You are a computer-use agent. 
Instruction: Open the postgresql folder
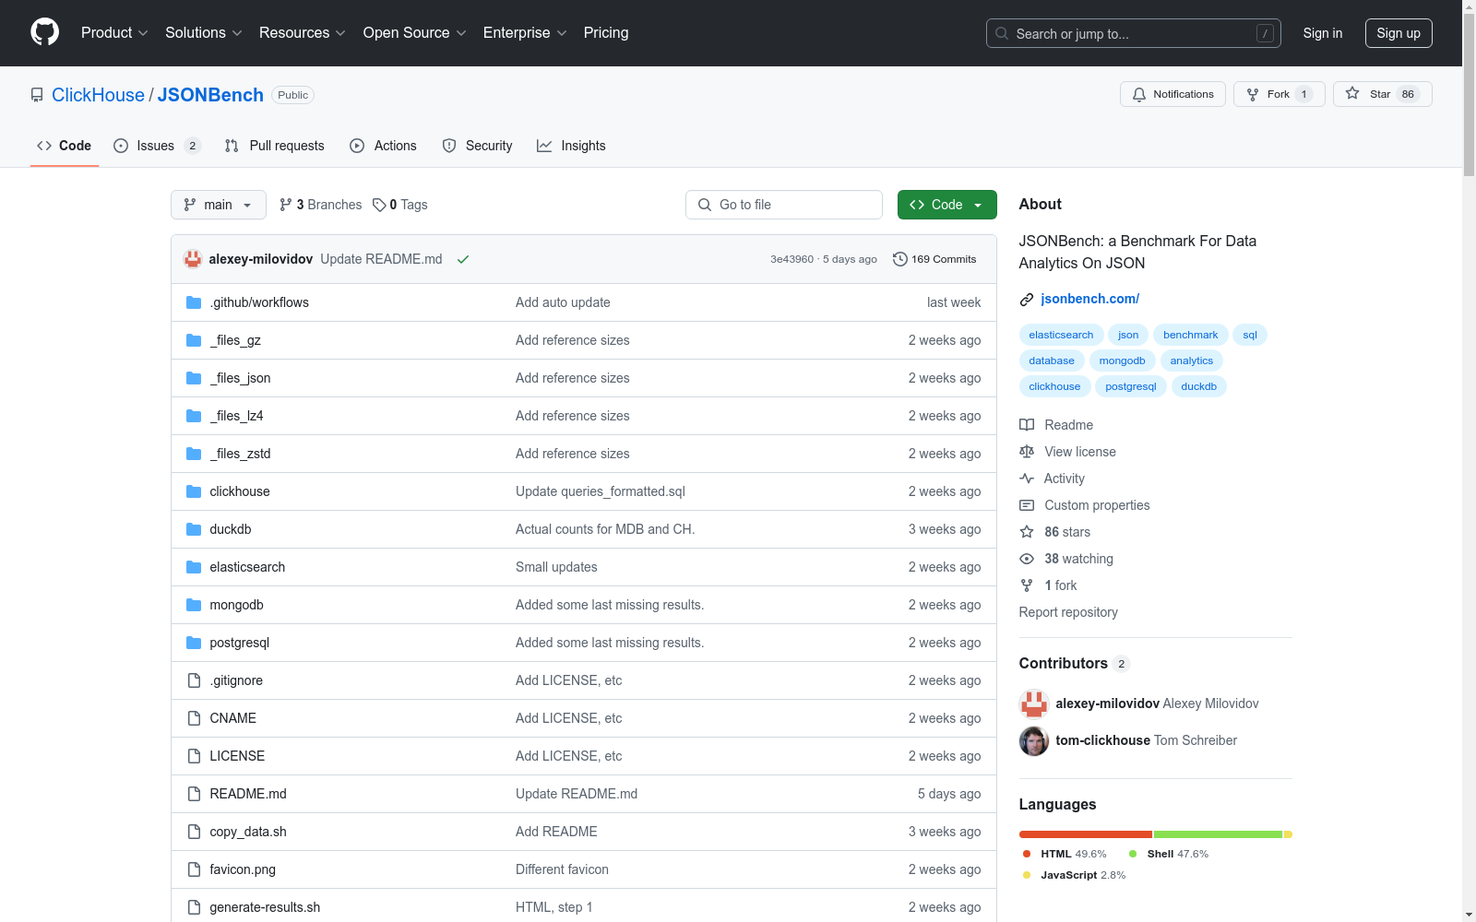coord(240,643)
